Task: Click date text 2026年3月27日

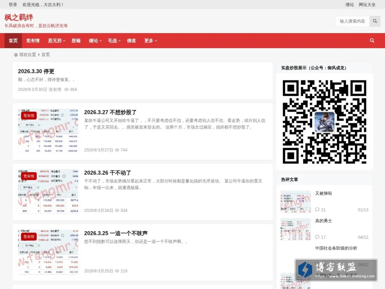Action: (98, 150)
